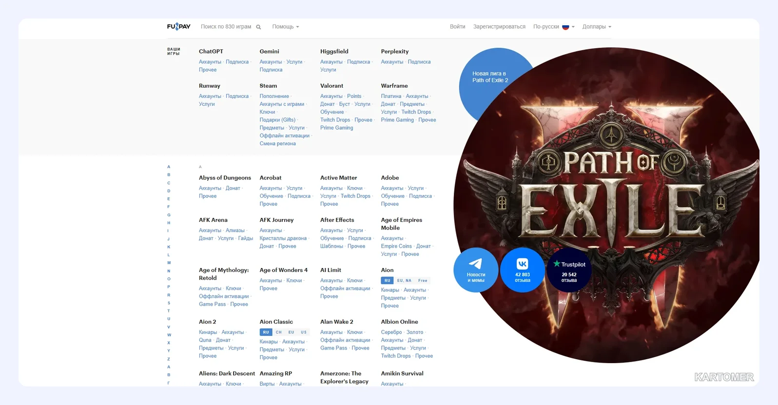Open the По-русски language dropdown
778x405 pixels.
[x=554, y=27]
